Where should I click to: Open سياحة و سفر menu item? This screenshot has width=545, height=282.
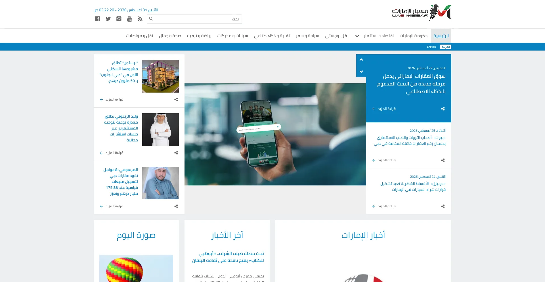(307, 36)
